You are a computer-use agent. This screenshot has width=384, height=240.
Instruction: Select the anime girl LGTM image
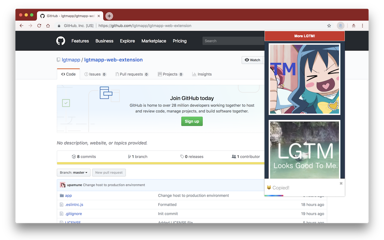click(304, 79)
